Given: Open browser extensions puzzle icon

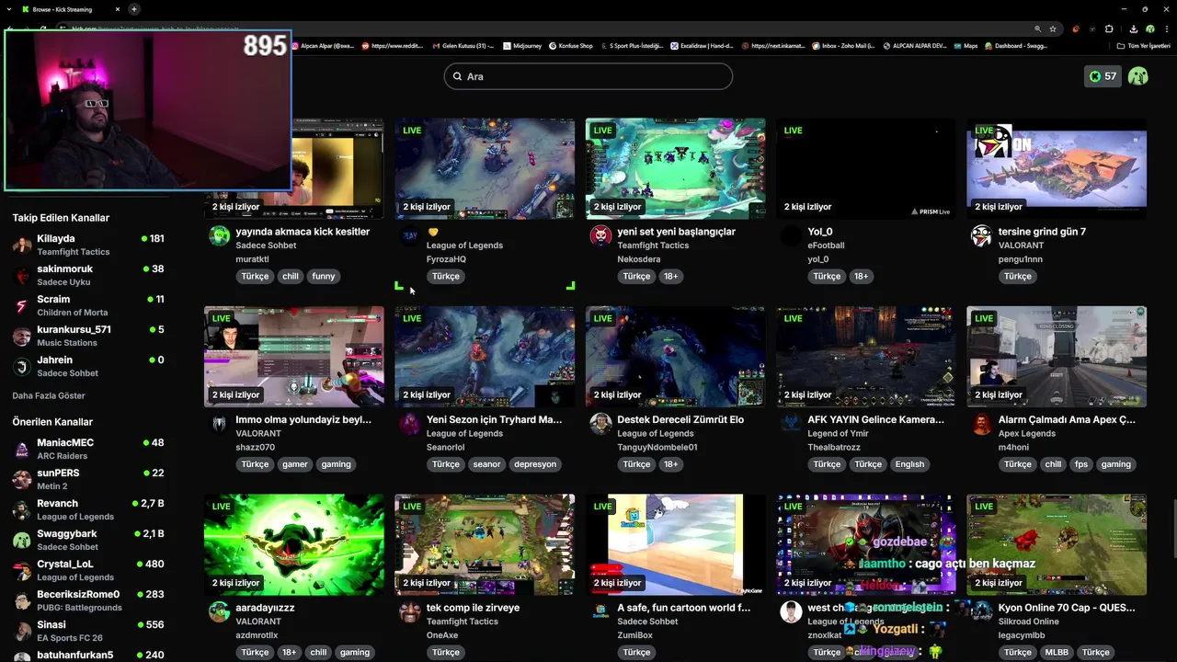Looking at the screenshot, I should 1109,29.
